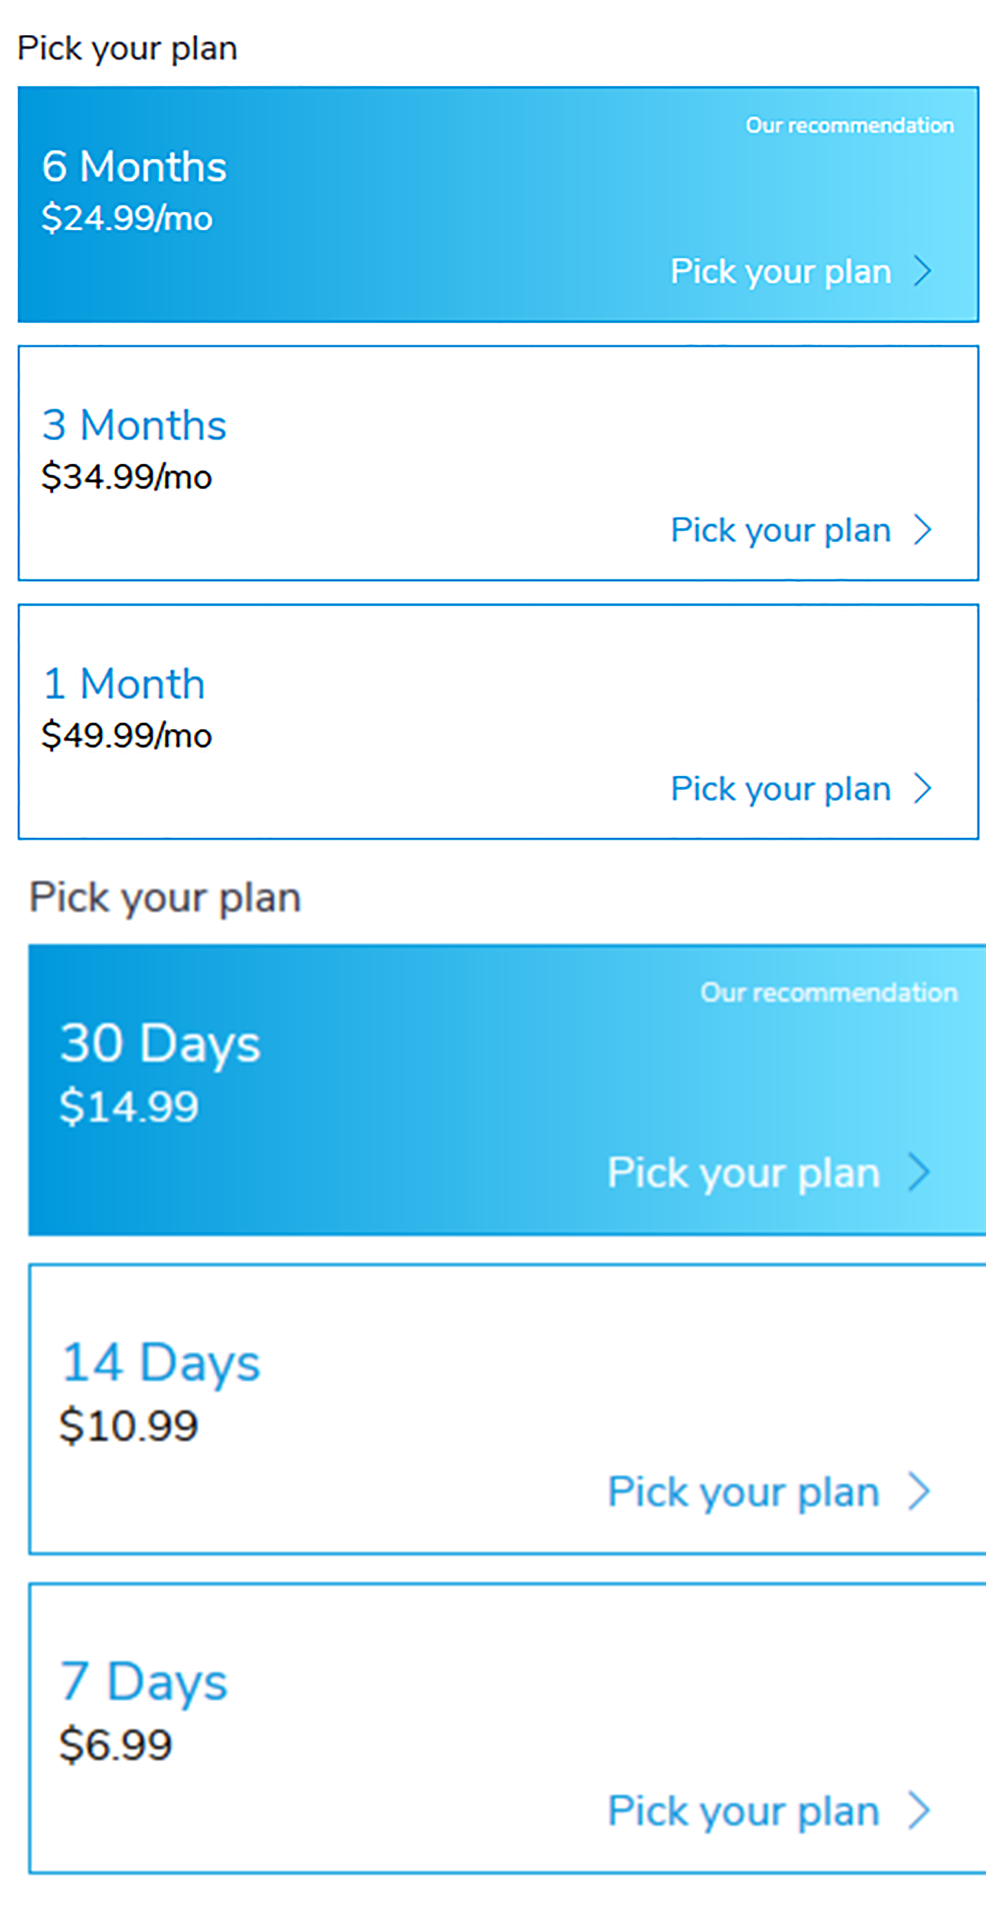The width and height of the screenshot is (1006, 1919).
Task: Select the 6 Months plan title
Action: coord(134,166)
